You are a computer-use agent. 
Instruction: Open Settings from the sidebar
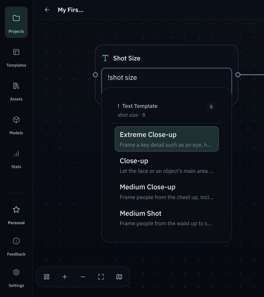(16, 278)
